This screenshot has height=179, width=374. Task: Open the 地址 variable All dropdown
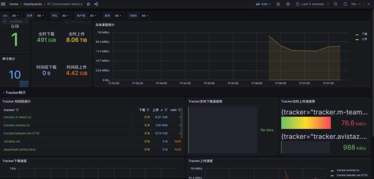66,16
